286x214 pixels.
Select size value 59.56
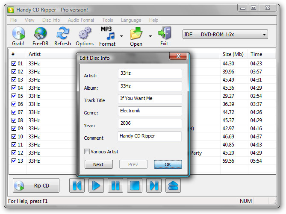coord(228,161)
